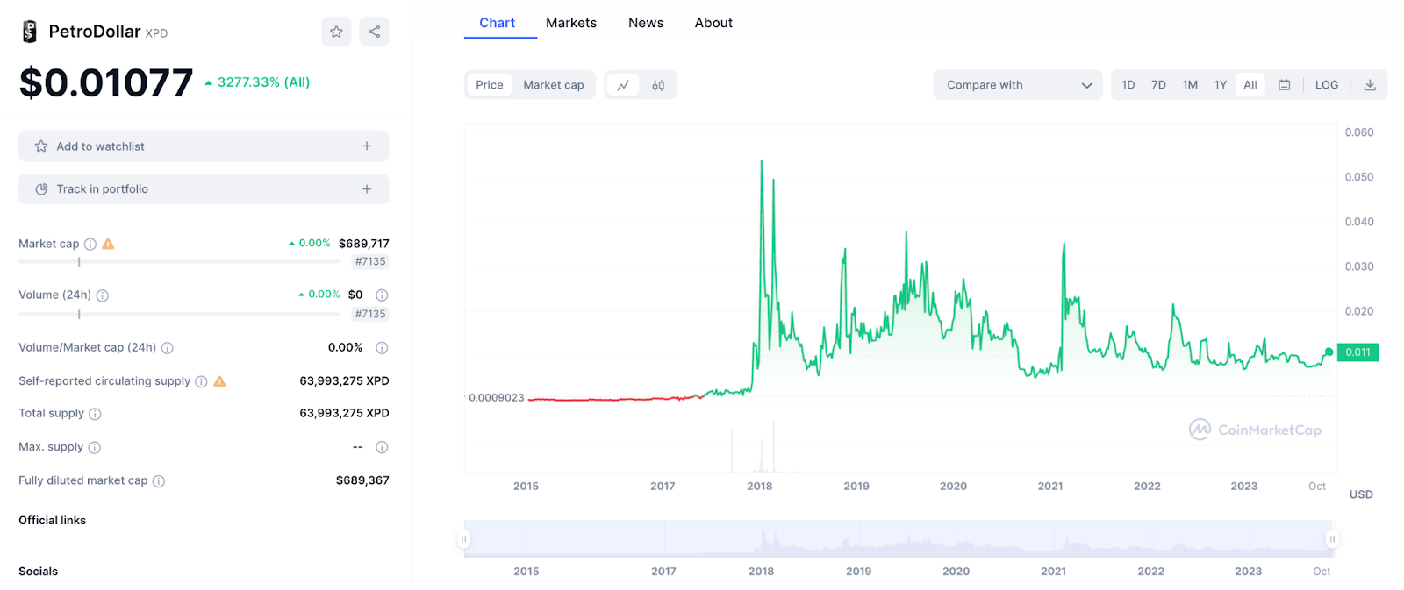Image resolution: width=1404 pixels, height=590 pixels.
Task: Click the plus icon in Track in portfolio
Action: click(367, 189)
